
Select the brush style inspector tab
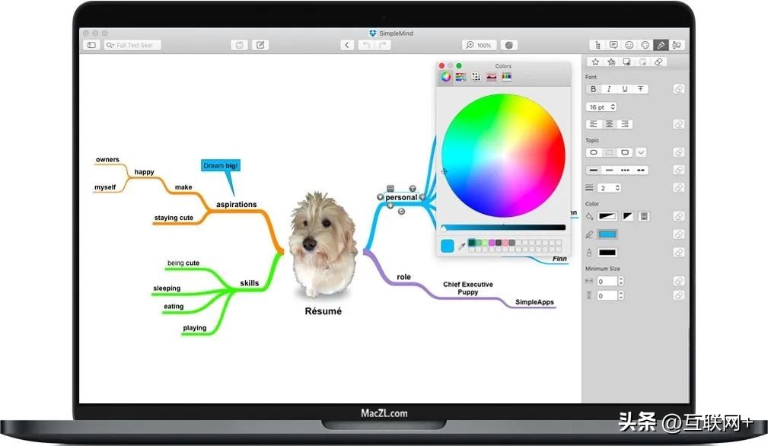coord(660,45)
